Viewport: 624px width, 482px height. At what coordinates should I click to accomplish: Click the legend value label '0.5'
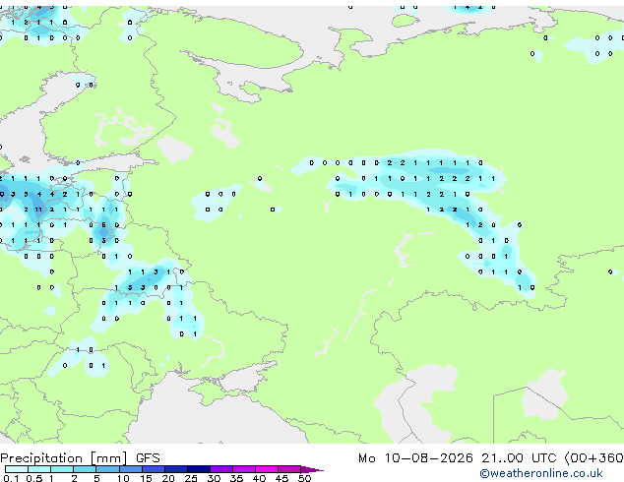(x=34, y=478)
